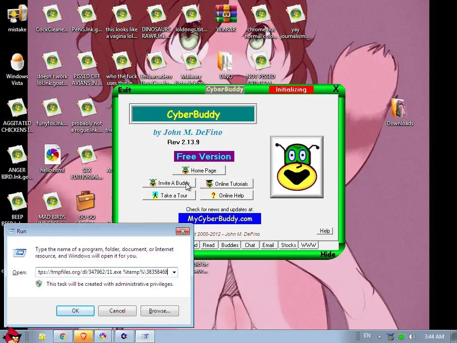The width and height of the screenshot is (457, 343).
Task: Click the Invite A Buddy button
Action: (169, 183)
